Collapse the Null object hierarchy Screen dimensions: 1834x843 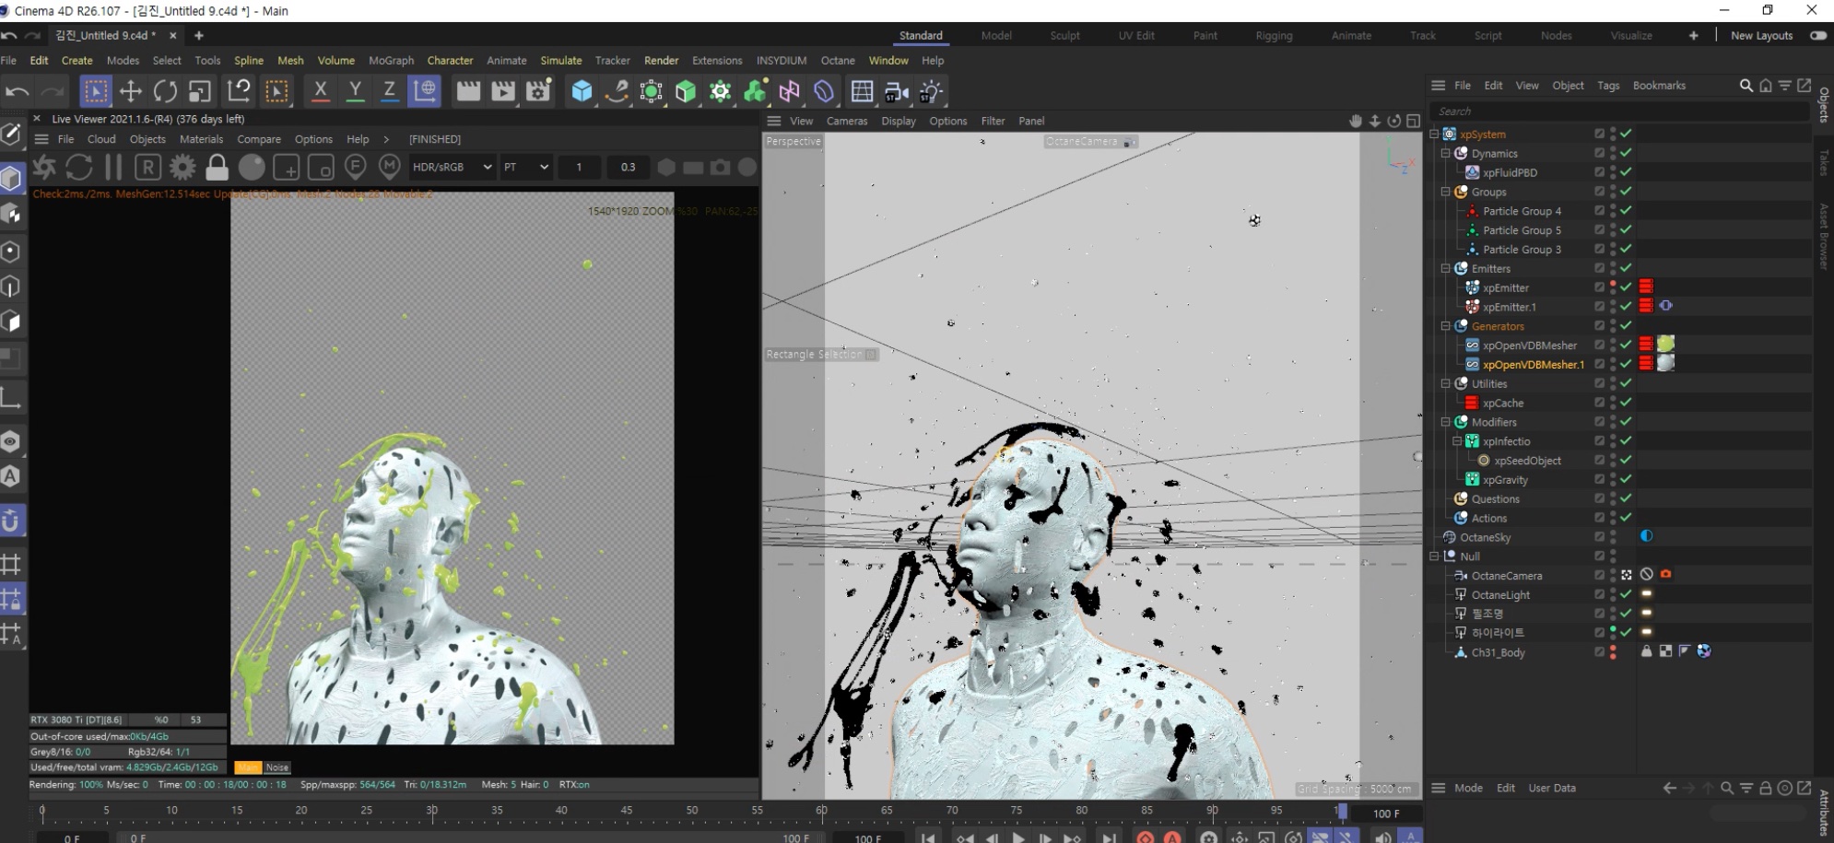pos(1434,556)
